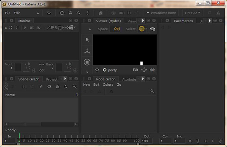Open Project Settings gear in main toolbar
The image size is (227, 147).
pos(49,13)
